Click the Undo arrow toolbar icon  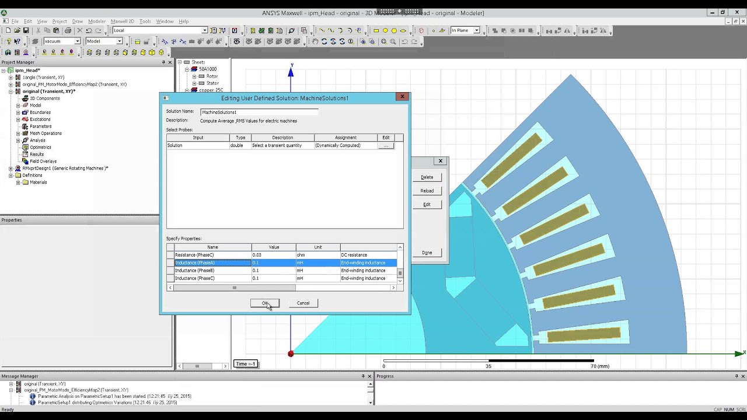click(89, 30)
